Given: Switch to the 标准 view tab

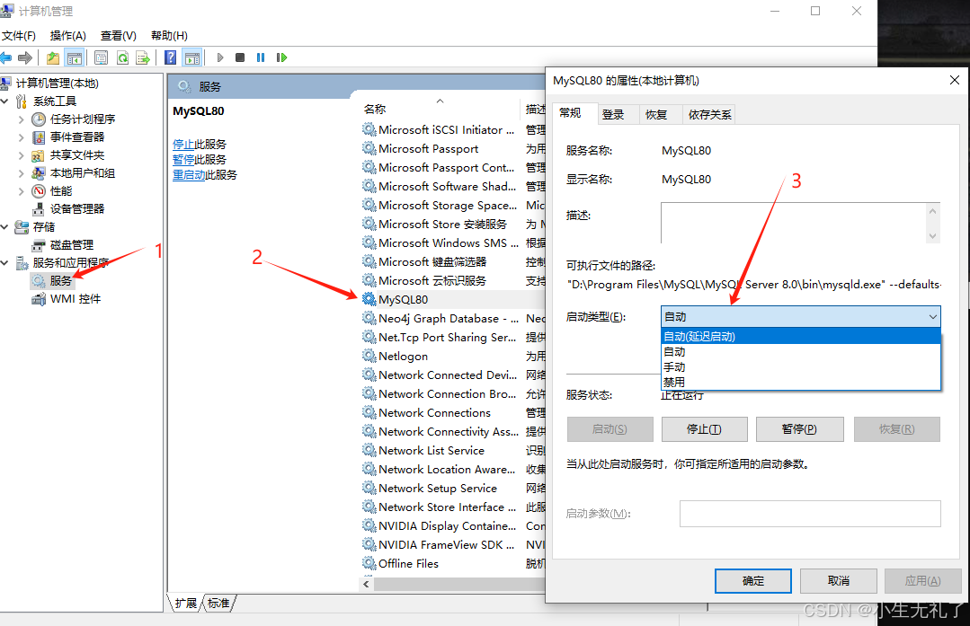Looking at the screenshot, I should (x=219, y=603).
